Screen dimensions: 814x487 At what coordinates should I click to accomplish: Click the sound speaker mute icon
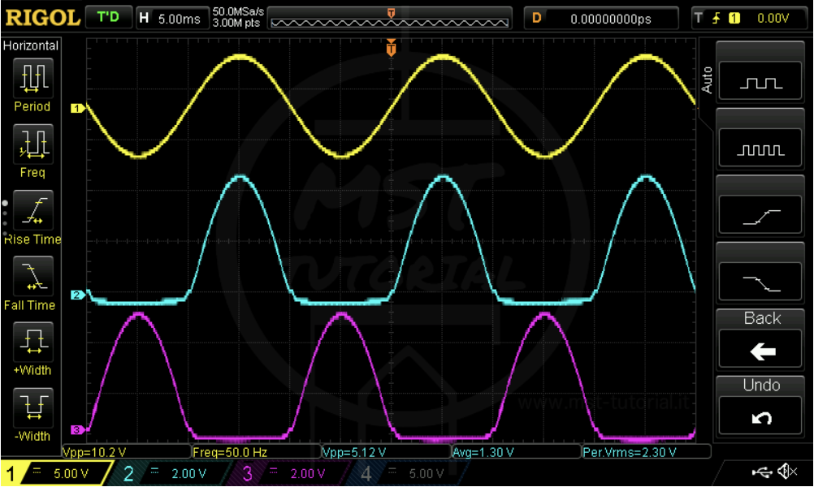787,471
